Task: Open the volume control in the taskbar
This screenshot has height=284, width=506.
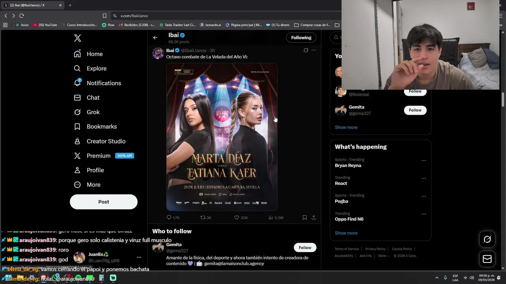Action: 472,278
